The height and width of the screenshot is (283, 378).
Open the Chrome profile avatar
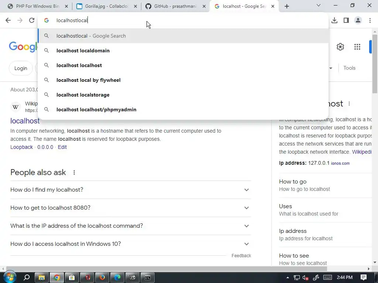coord(358,20)
